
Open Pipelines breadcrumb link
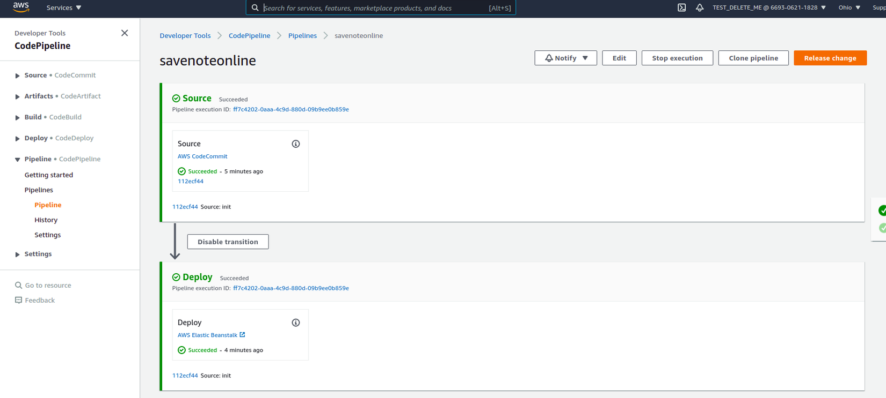tap(302, 36)
